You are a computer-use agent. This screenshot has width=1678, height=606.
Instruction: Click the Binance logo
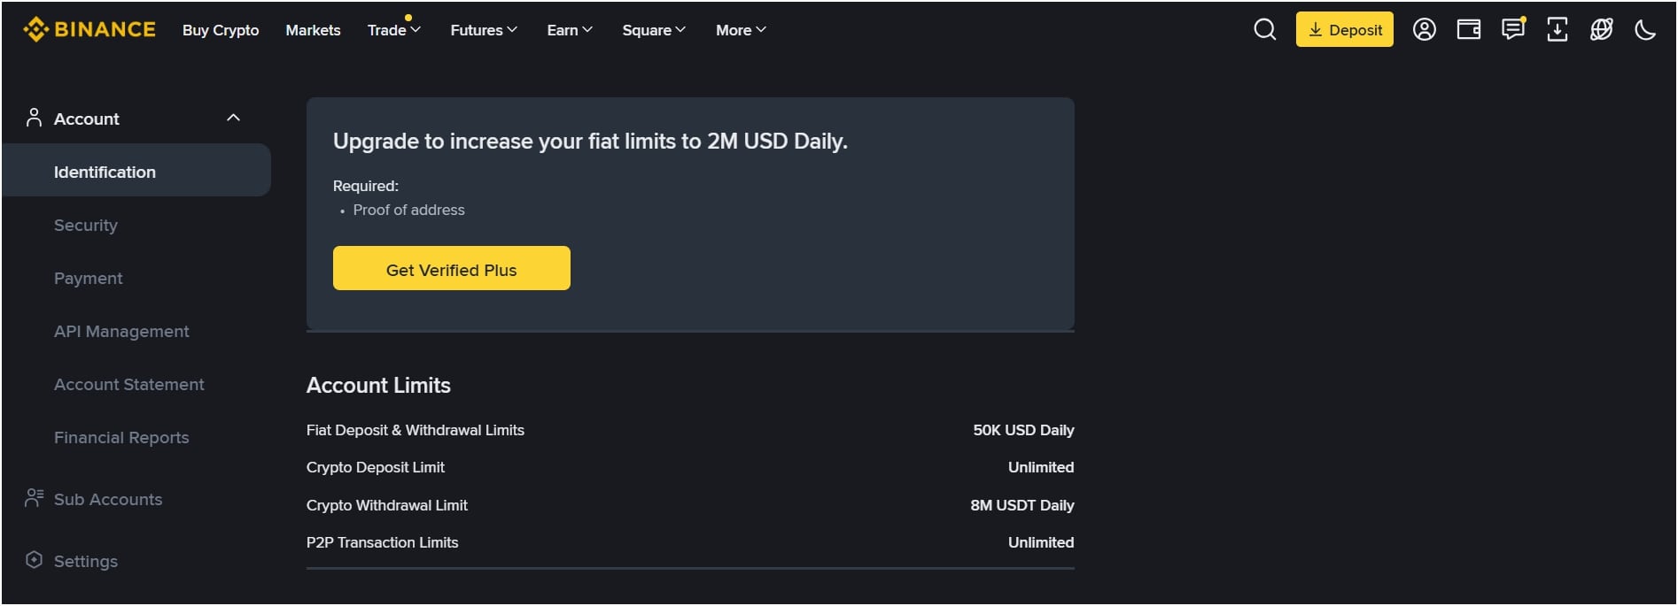pos(89,28)
